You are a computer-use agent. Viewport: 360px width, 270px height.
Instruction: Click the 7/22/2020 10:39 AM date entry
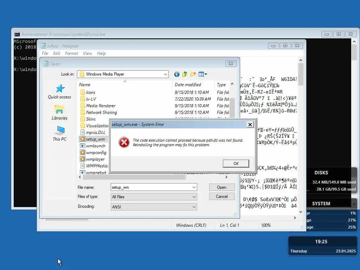tap(193, 99)
